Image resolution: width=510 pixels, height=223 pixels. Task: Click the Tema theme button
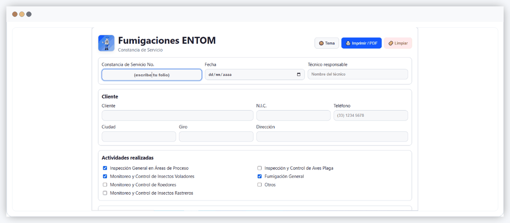click(327, 43)
